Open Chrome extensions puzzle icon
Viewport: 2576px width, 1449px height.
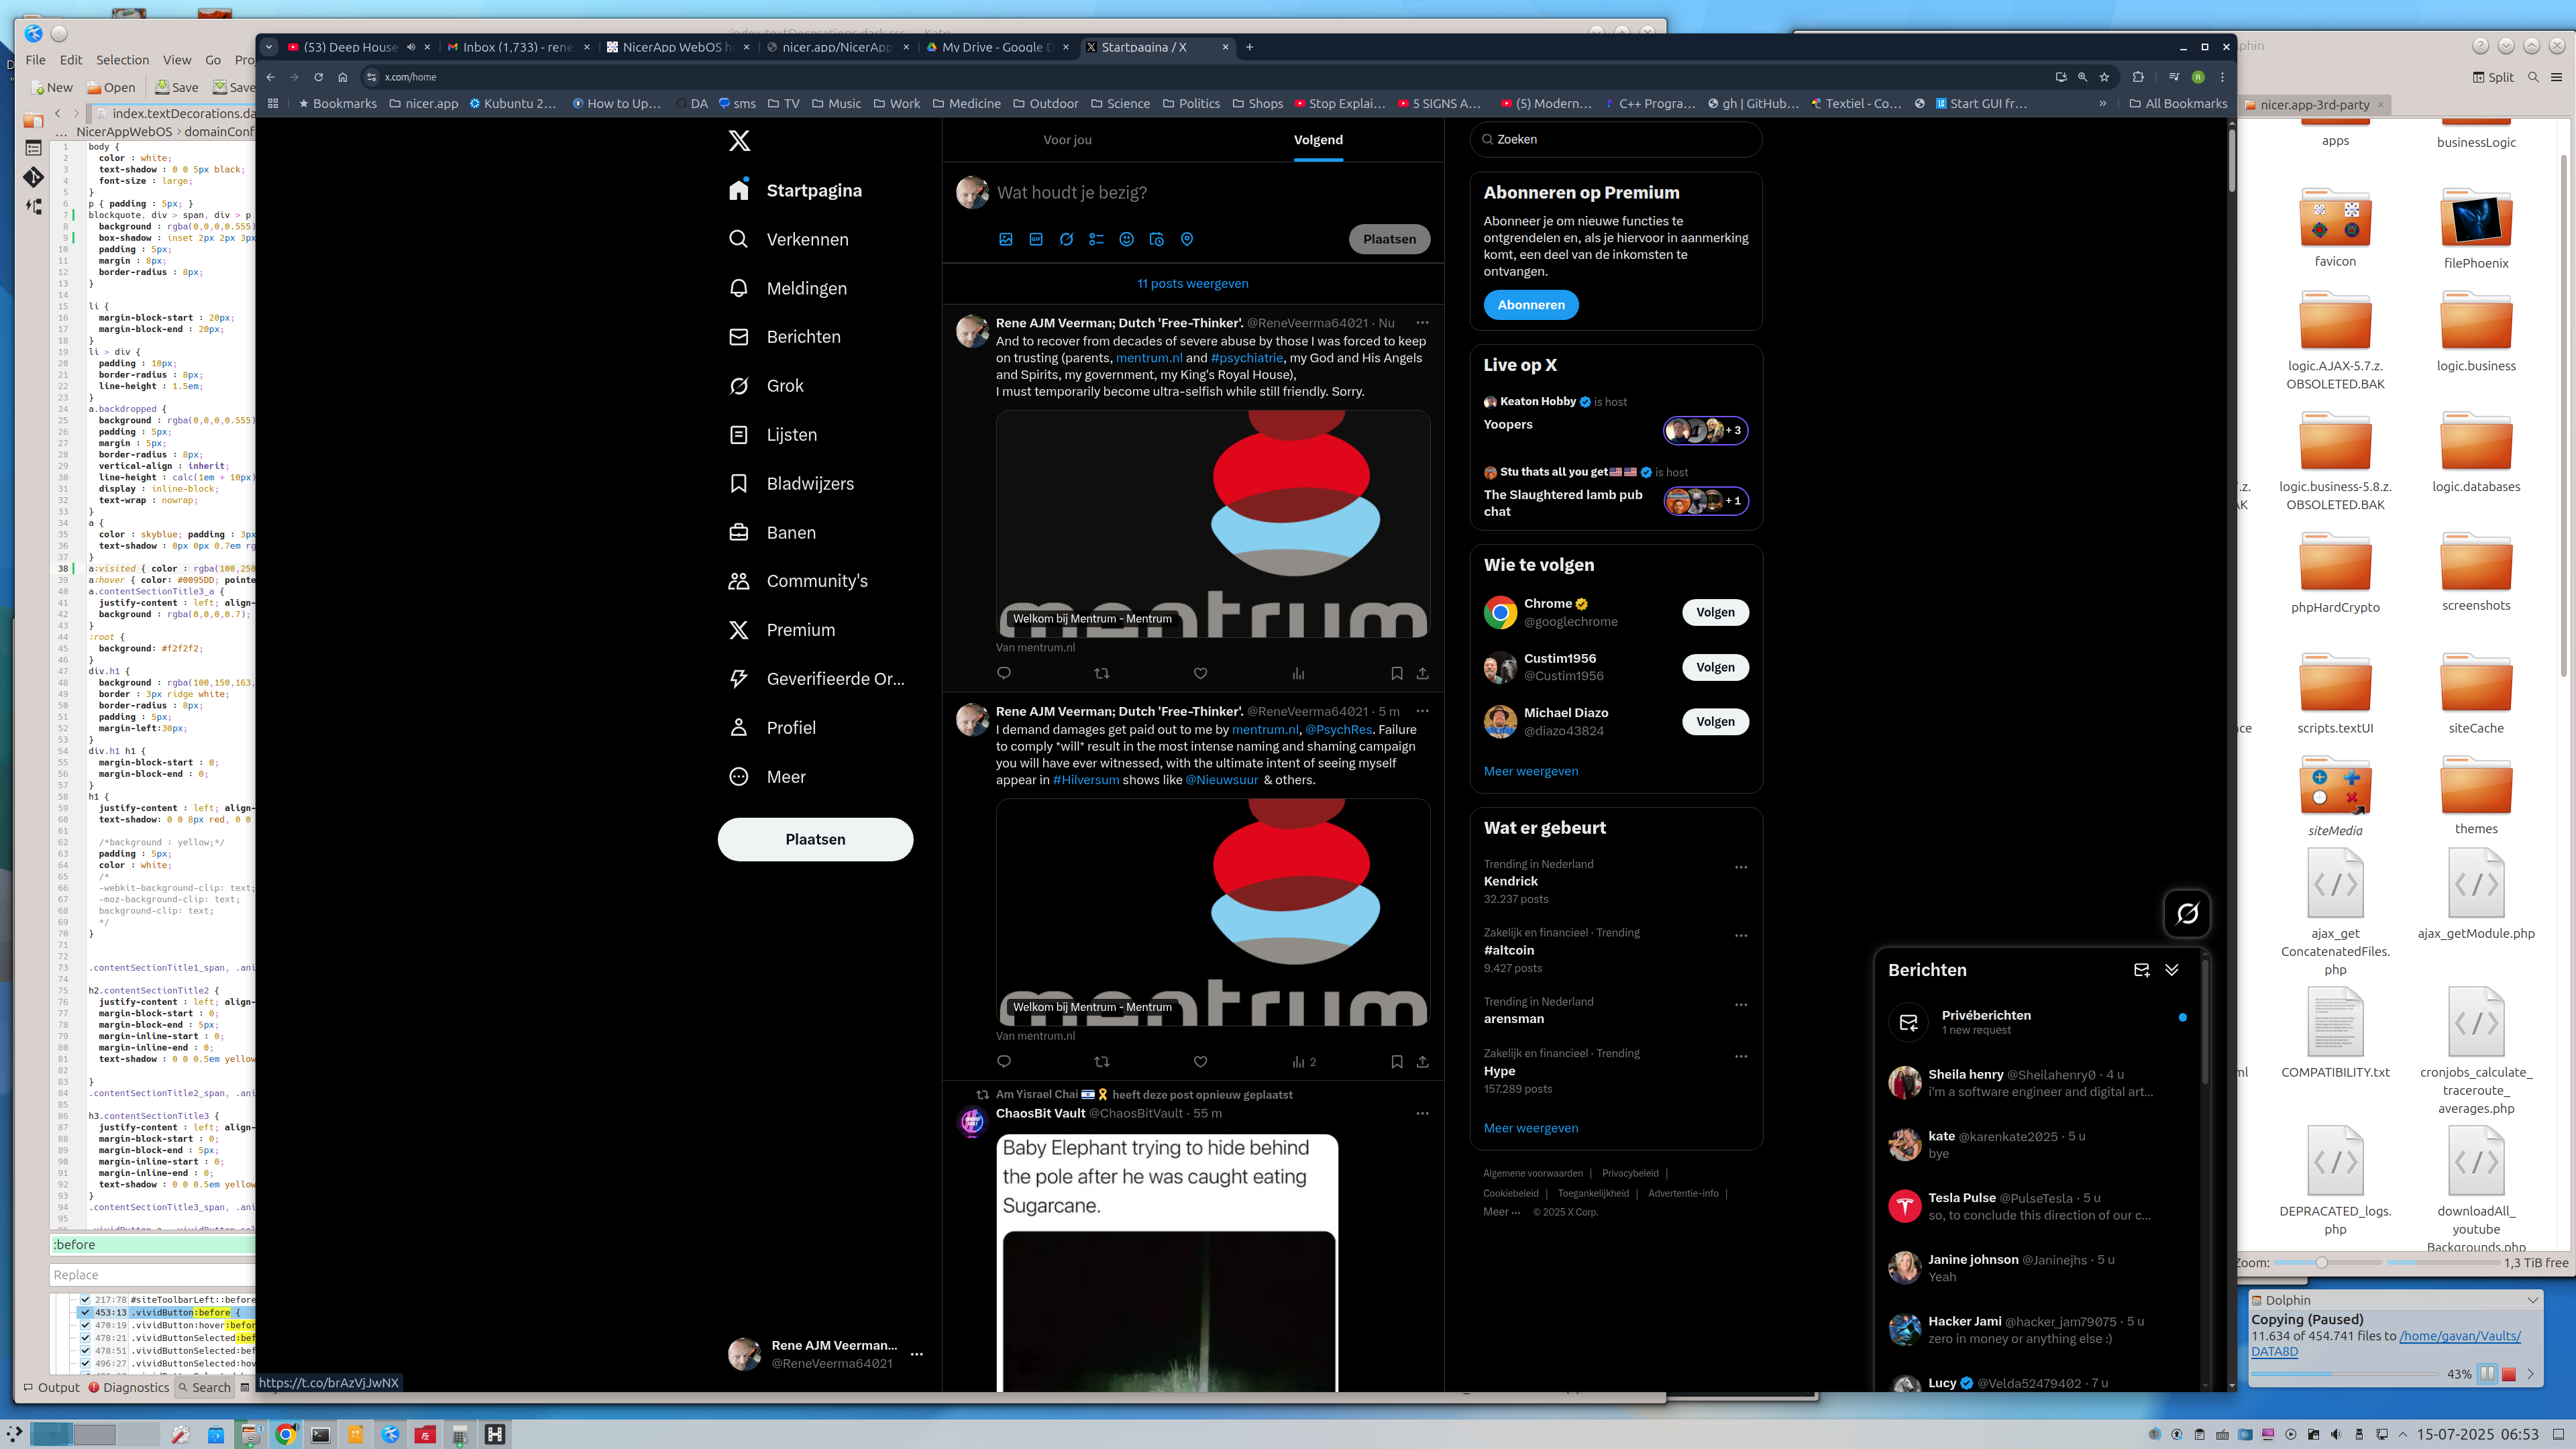click(x=2138, y=77)
